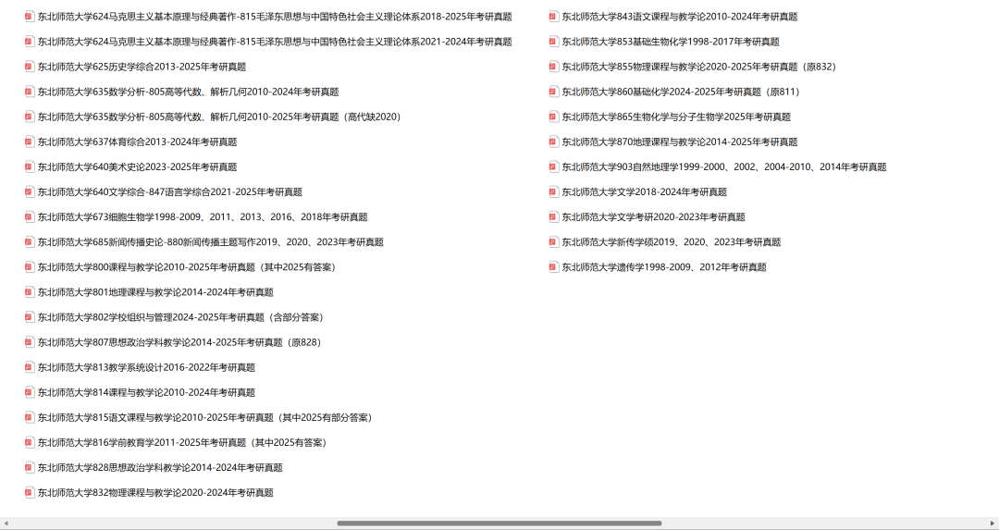Screen dimensions: 999x530
Task: Click PDF icon of 673细胞生物学 file
Action: click(x=30, y=217)
